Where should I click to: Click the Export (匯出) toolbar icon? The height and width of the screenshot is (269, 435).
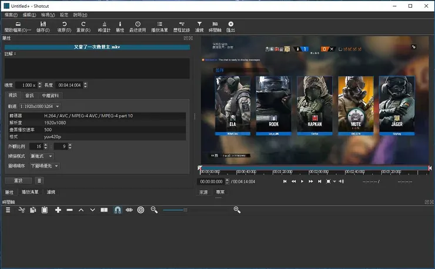[230, 24]
